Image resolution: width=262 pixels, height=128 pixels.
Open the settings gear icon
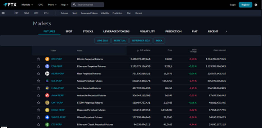256,5
